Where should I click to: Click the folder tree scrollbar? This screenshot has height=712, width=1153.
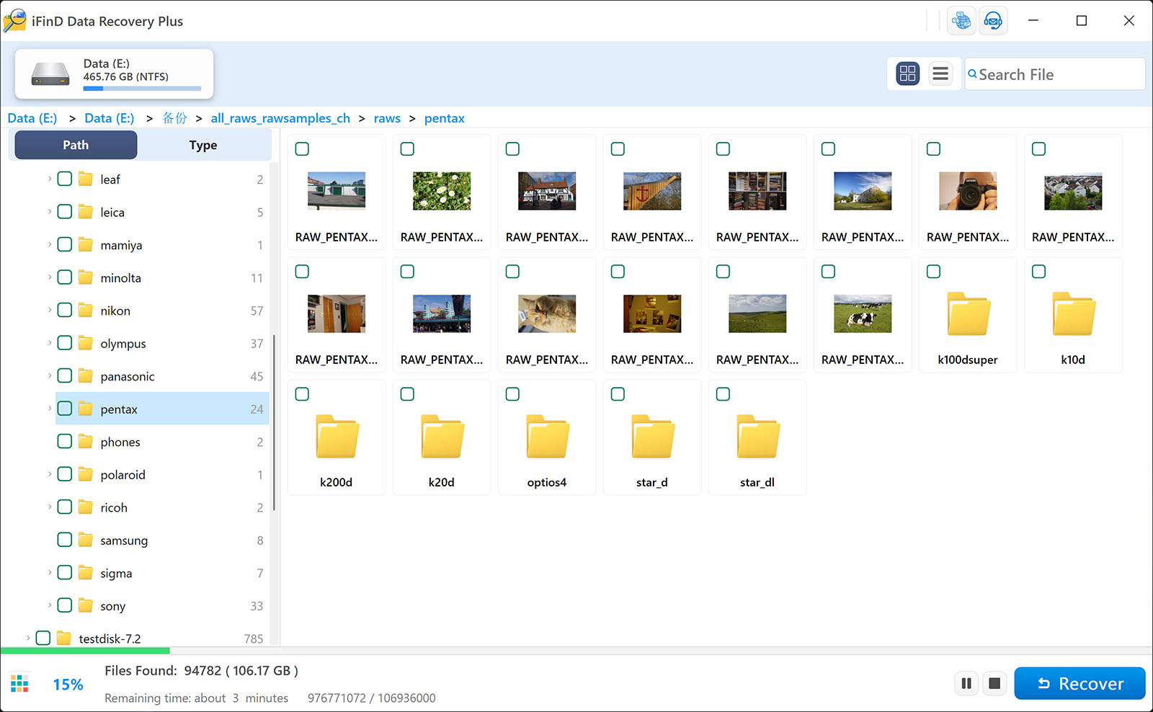pyautogui.click(x=274, y=422)
